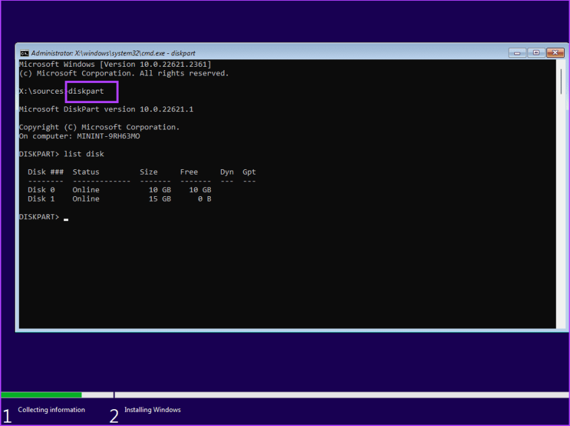Click the 'Status' column header
The image size is (570, 426).
86,172
